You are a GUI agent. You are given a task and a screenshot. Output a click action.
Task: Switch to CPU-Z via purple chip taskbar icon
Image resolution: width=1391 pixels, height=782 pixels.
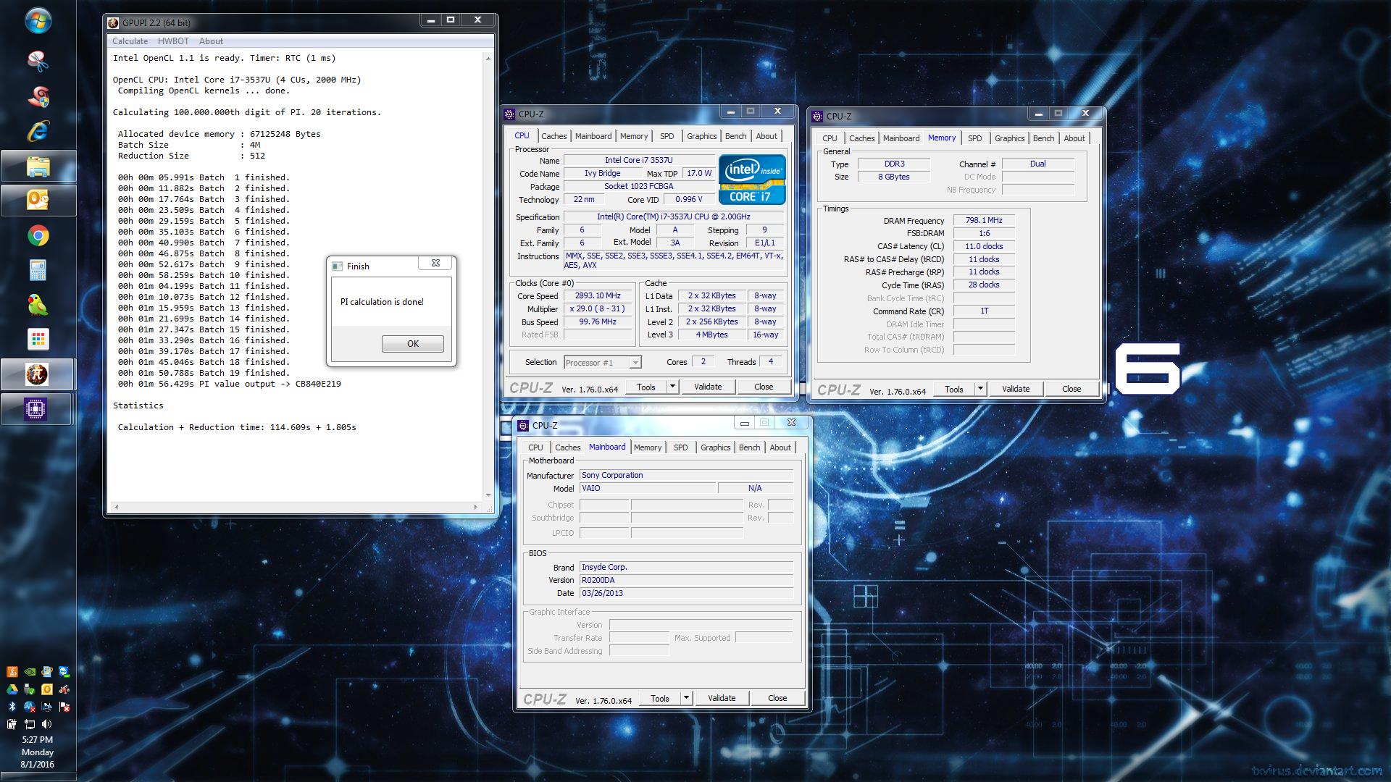pyautogui.click(x=38, y=409)
